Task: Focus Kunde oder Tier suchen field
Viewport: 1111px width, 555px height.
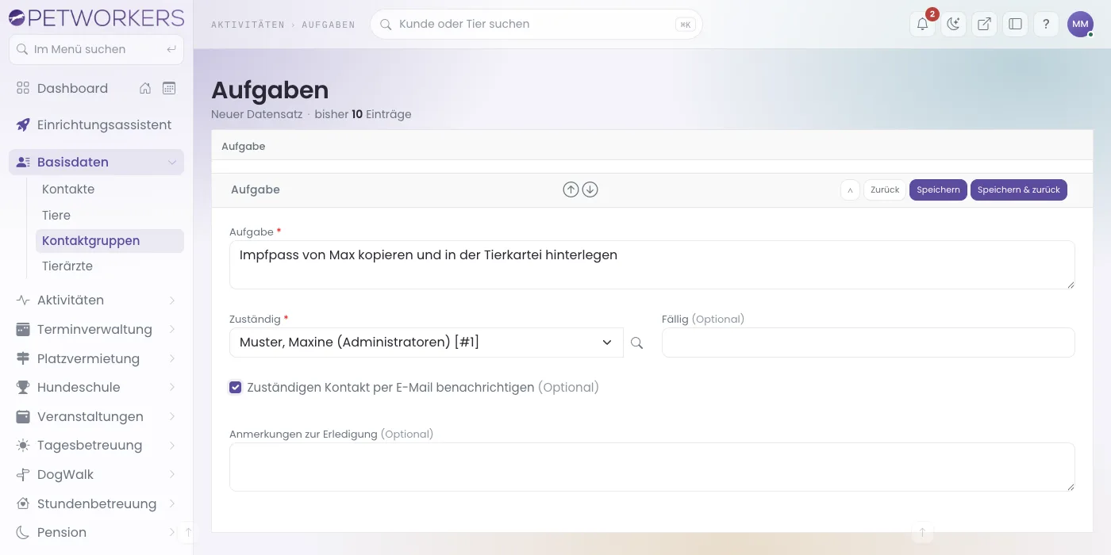Action: coord(536,24)
